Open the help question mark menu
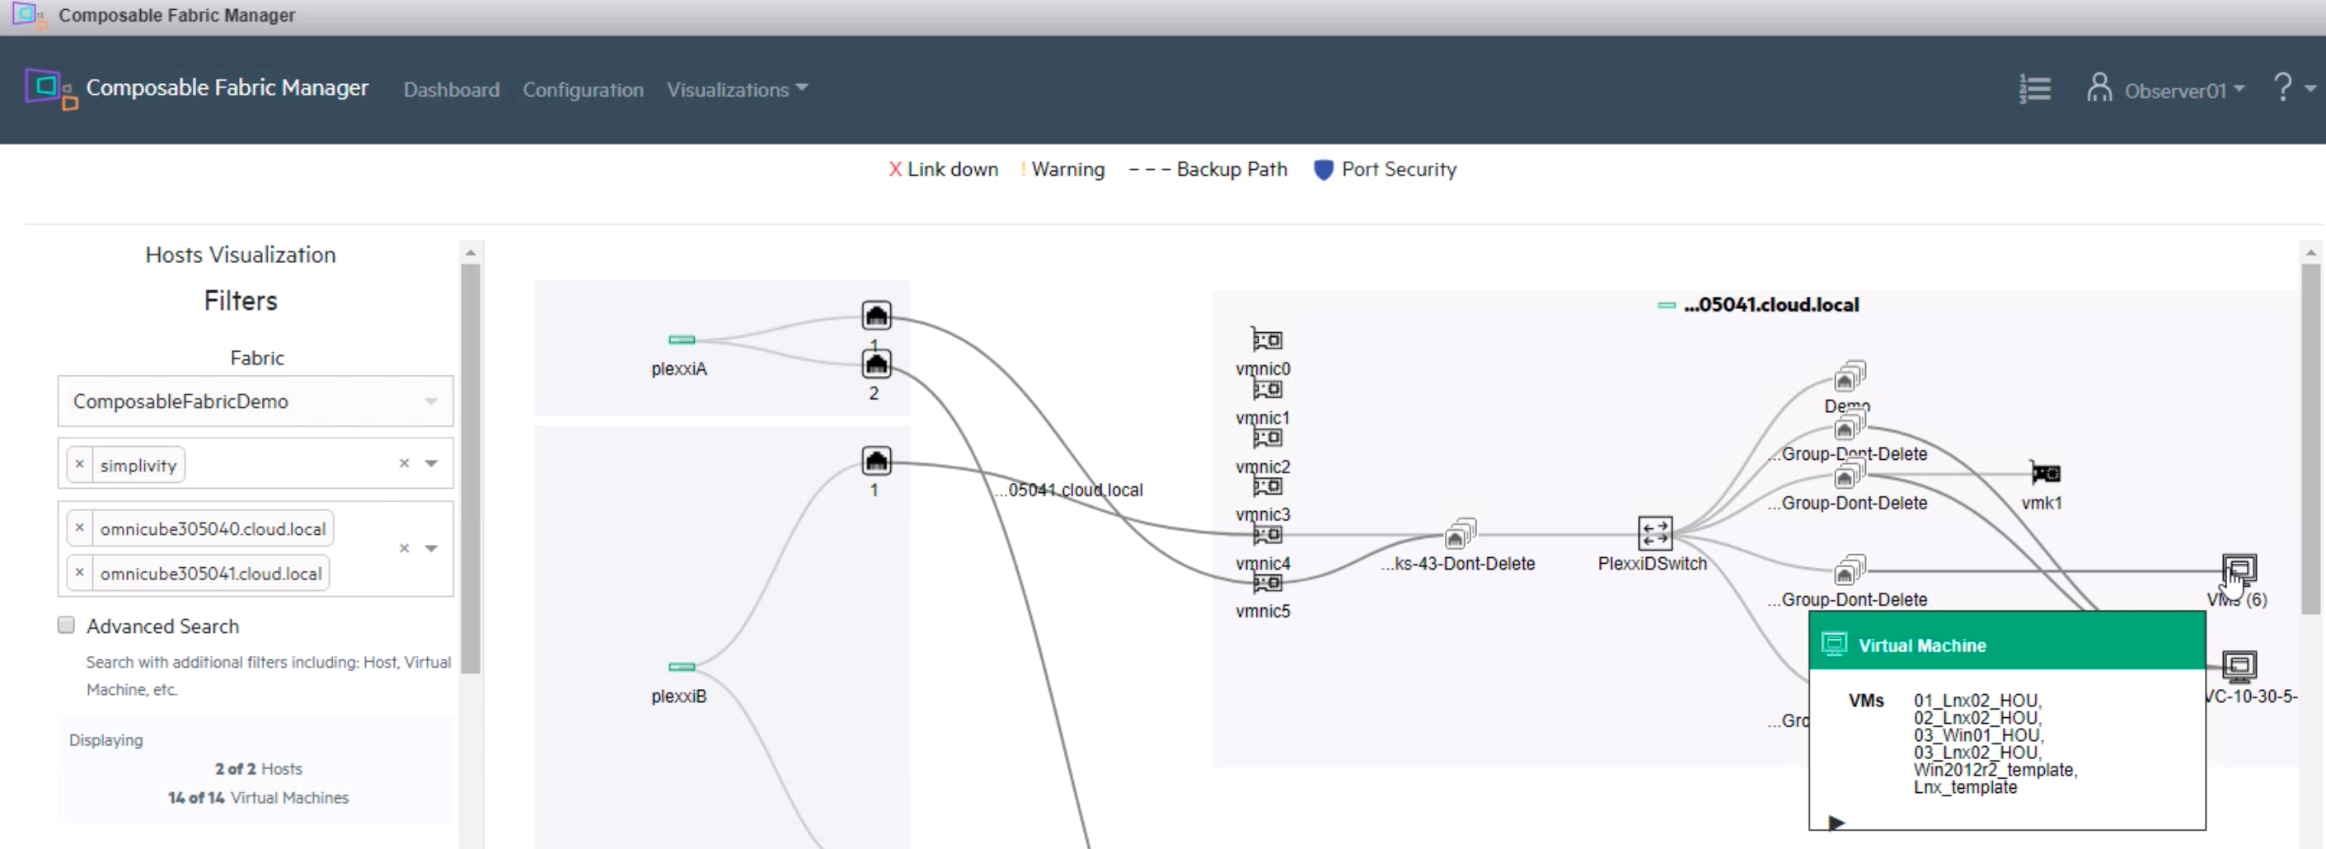Screen dimensions: 2326x849 point(2281,87)
